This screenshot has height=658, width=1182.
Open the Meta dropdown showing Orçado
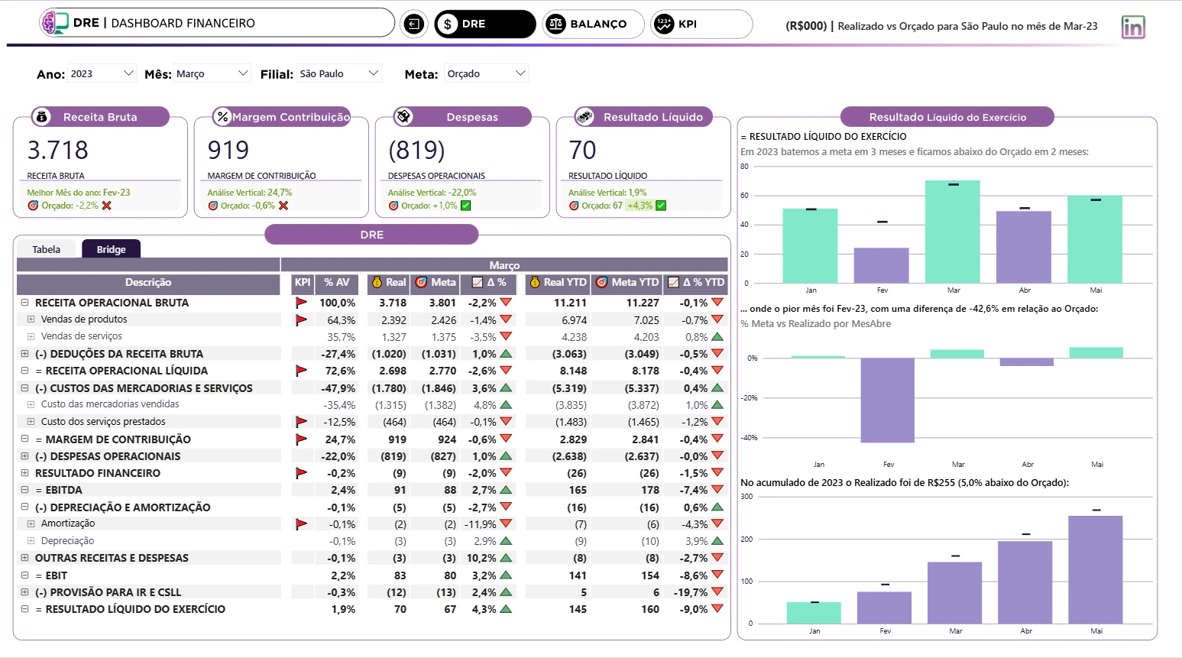(487, 73)
